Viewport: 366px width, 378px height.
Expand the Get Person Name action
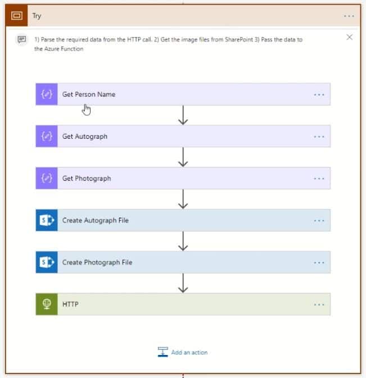183,94
